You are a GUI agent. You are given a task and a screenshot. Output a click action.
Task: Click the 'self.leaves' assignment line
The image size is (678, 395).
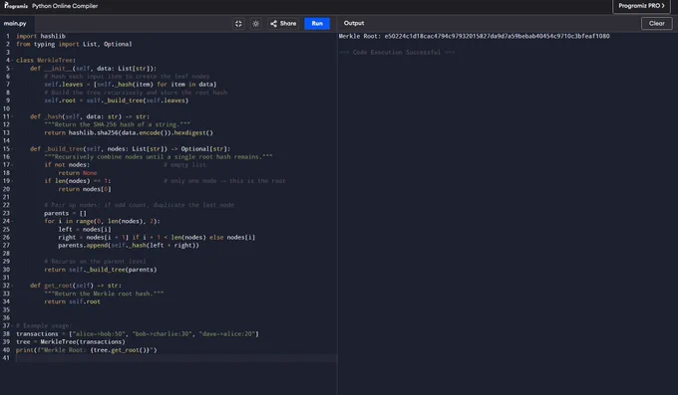131,85
